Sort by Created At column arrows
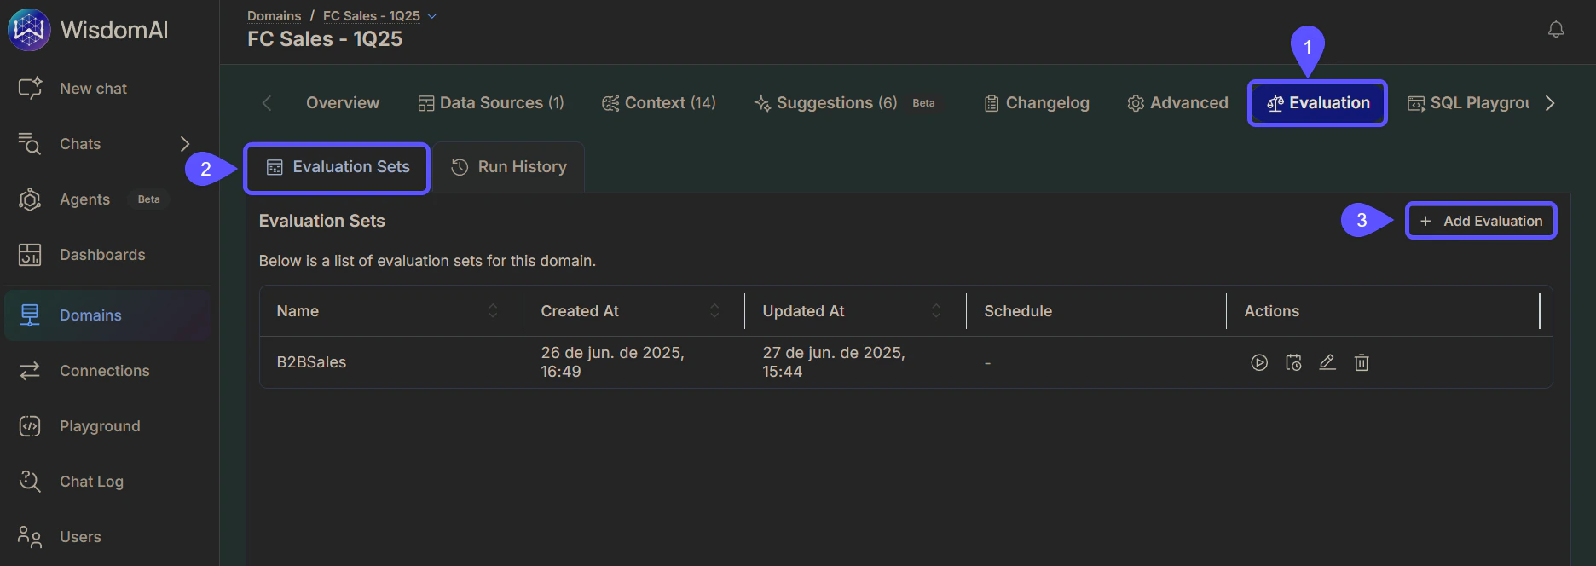The width and height of the screenshot is (1596, 566). [714, 311]
